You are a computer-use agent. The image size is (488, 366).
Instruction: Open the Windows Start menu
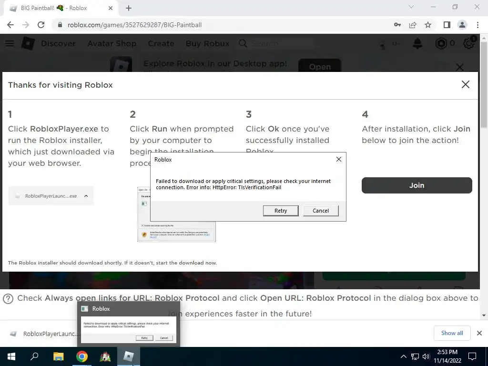pyautogui.click(x=11, y=356)
